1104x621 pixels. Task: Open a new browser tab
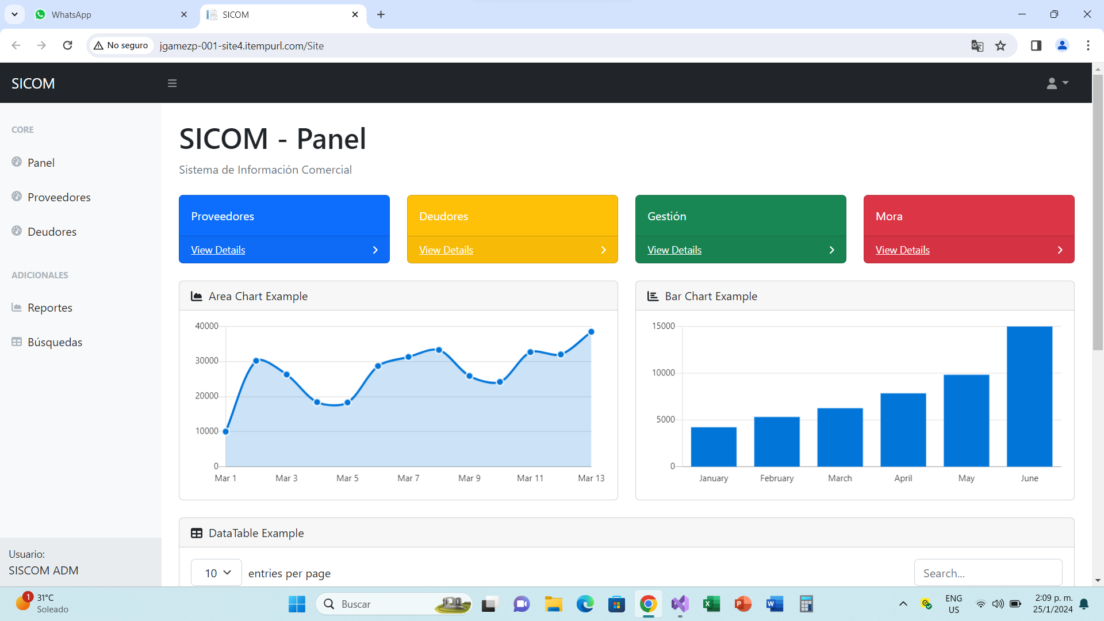[381, 14]
